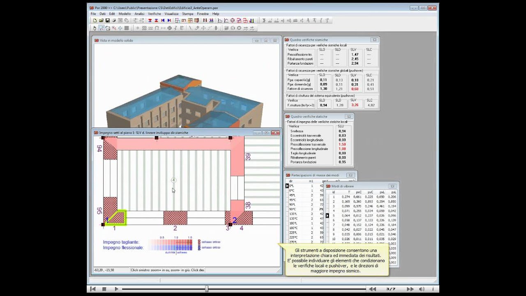Click Pressoflessione trasversale value 1,50
This screenshot has height=296, width=526.
(342, 145)
